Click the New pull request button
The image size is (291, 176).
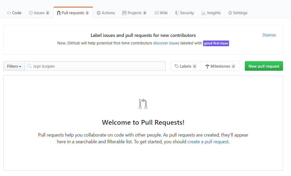coord(264,66)
